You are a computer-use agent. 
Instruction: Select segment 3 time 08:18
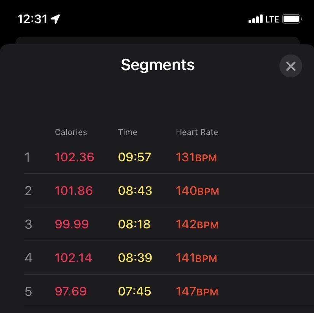click(x=134, y=224)
